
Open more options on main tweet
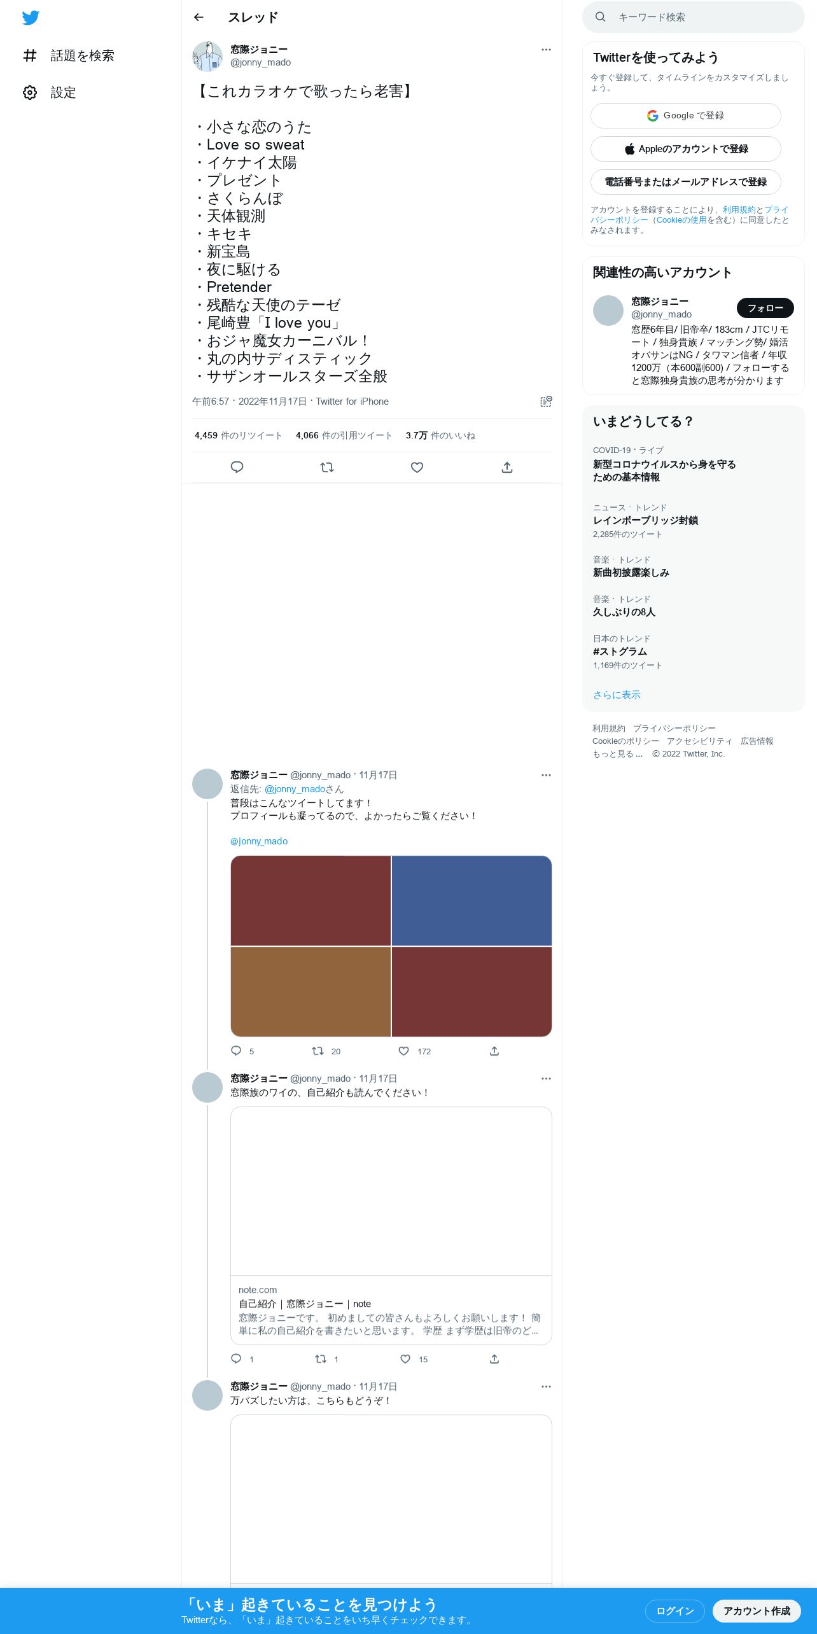[546, 50]
